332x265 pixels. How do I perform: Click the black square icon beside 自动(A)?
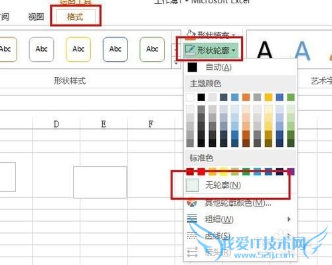193,67
